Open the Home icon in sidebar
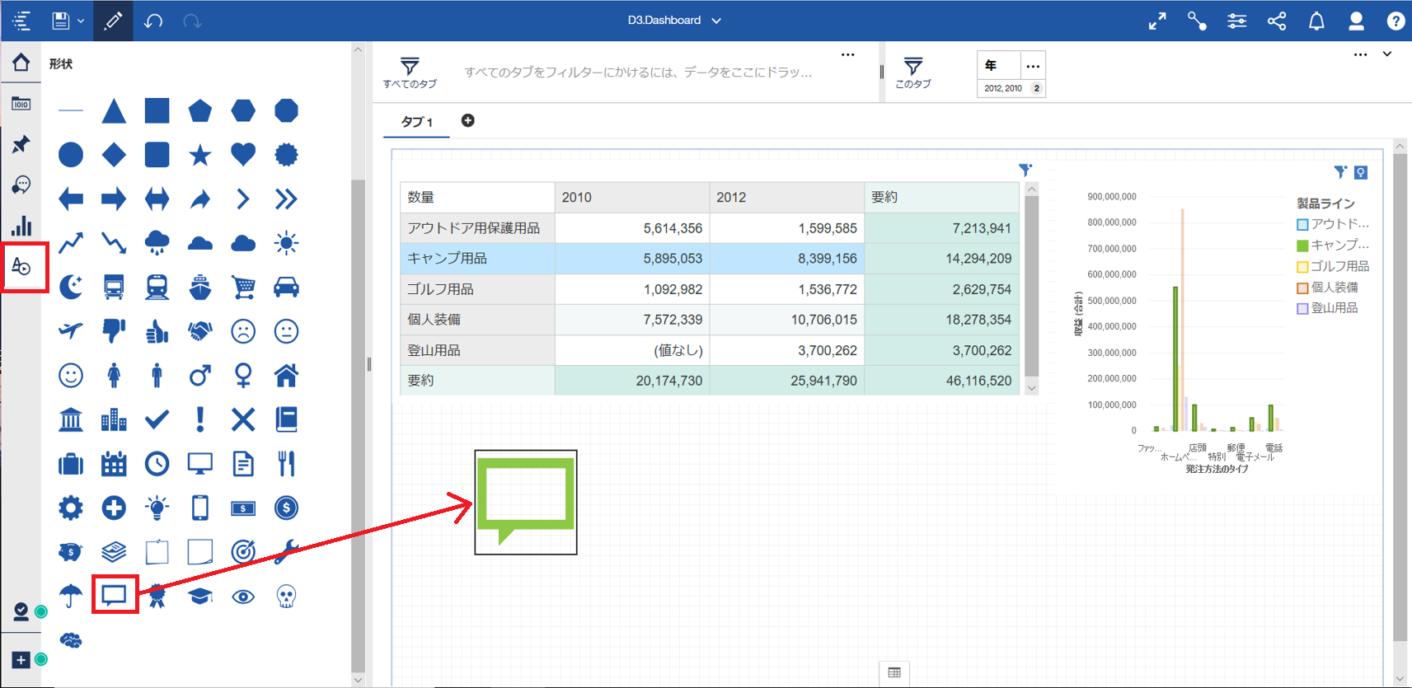 click(21, 63)
